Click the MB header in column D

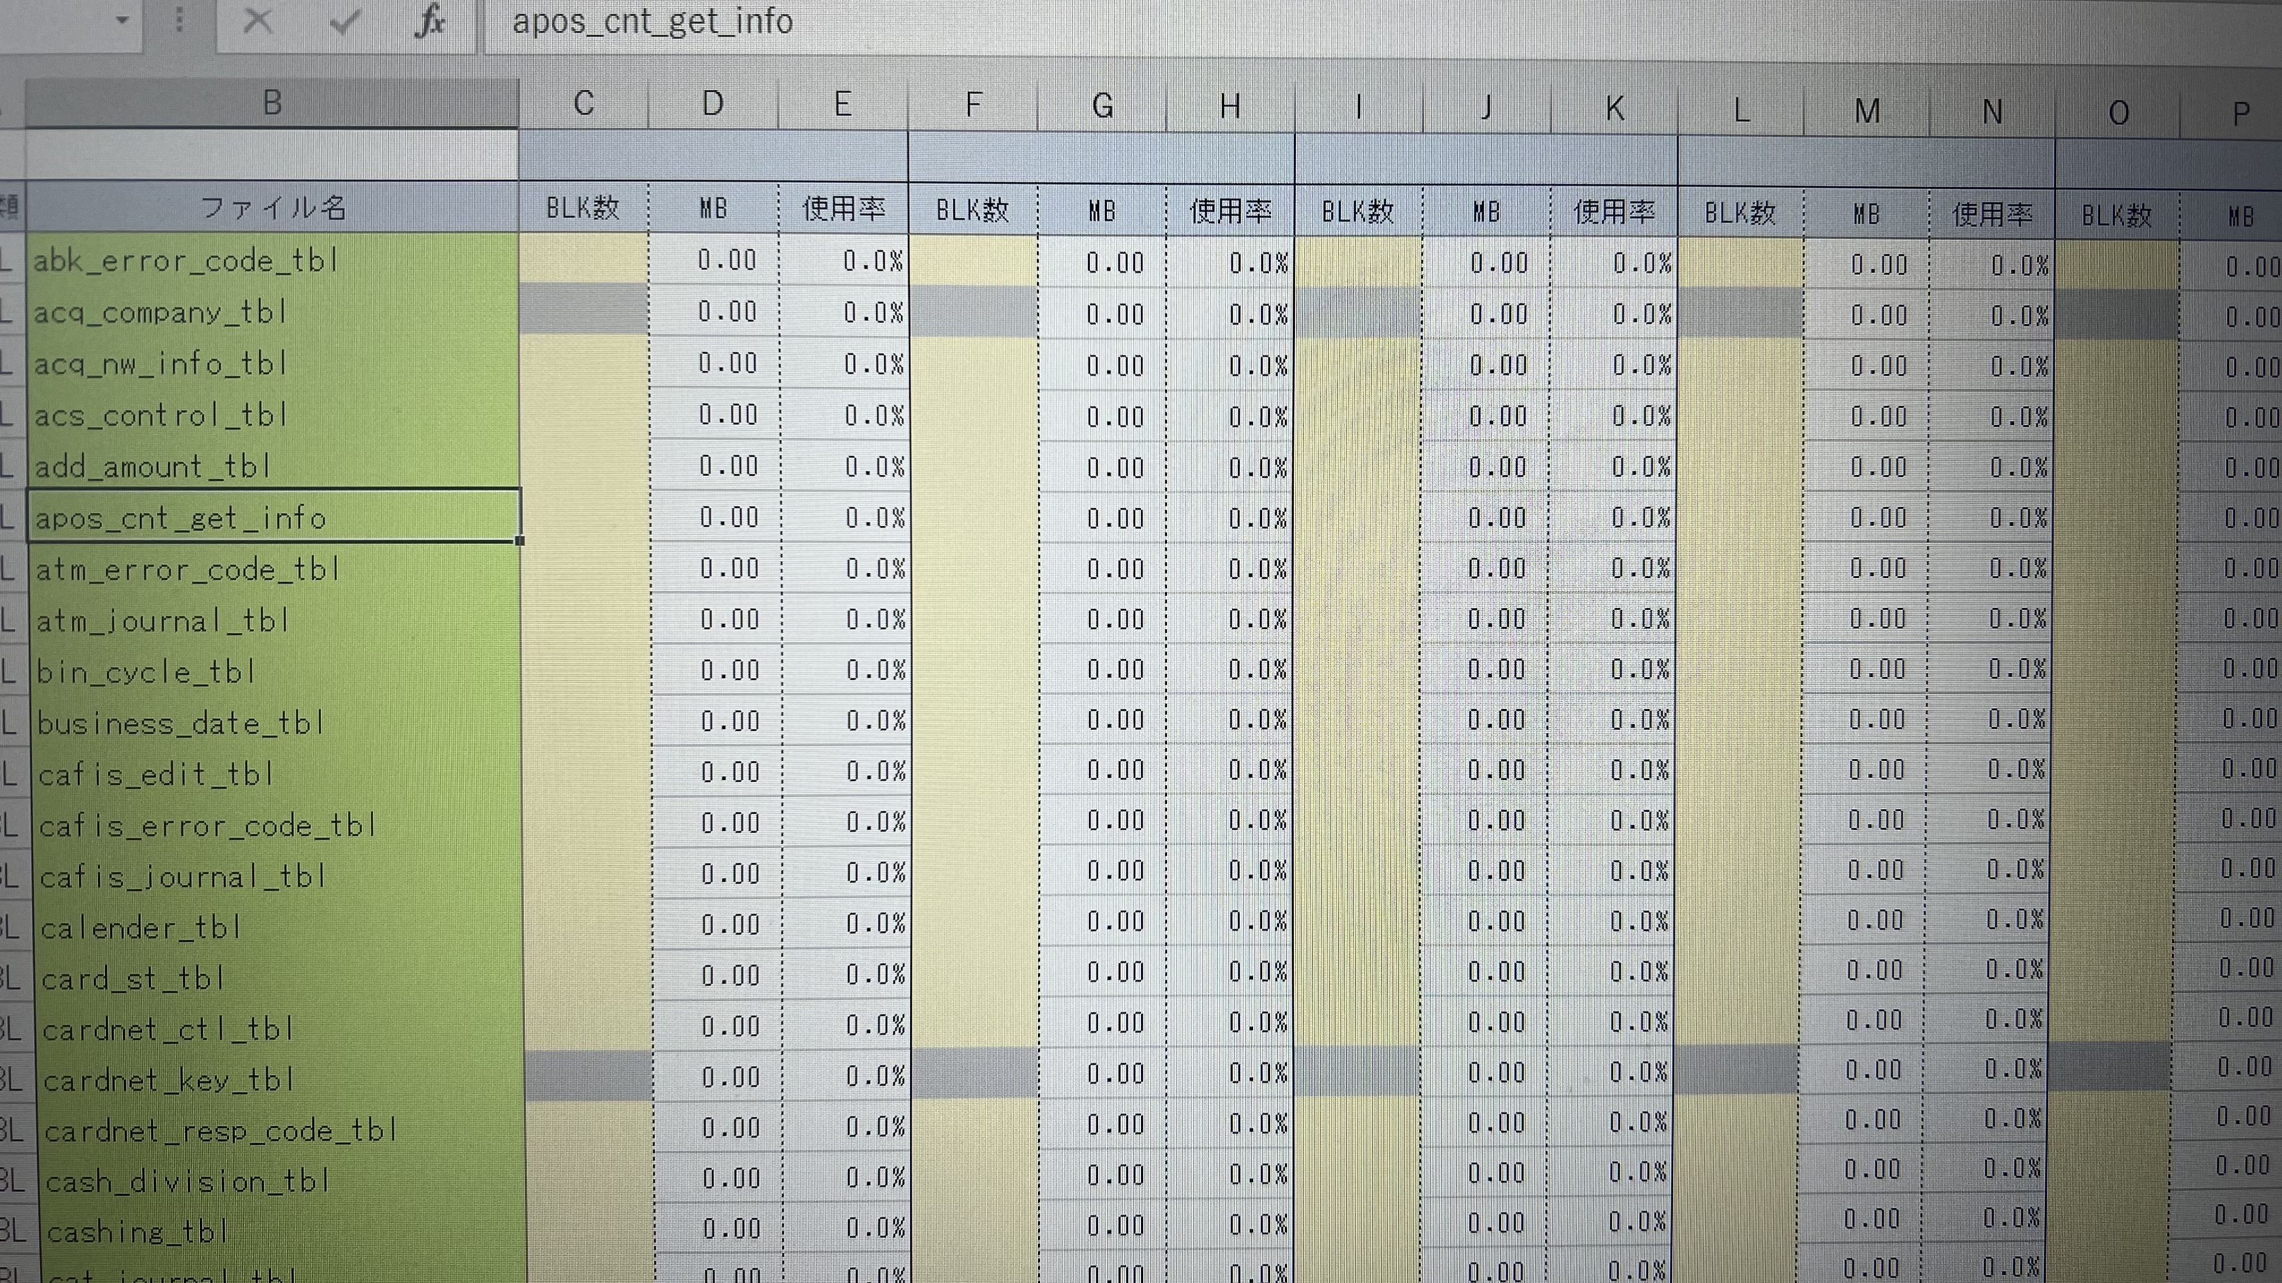(x=714, y=209)
